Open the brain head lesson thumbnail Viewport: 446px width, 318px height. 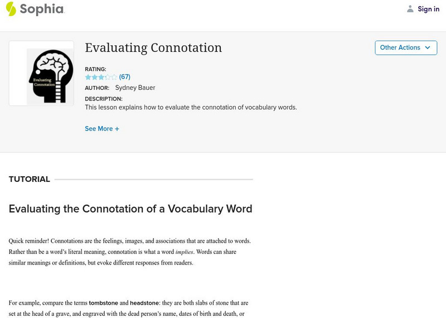click(x=42, y=73)
